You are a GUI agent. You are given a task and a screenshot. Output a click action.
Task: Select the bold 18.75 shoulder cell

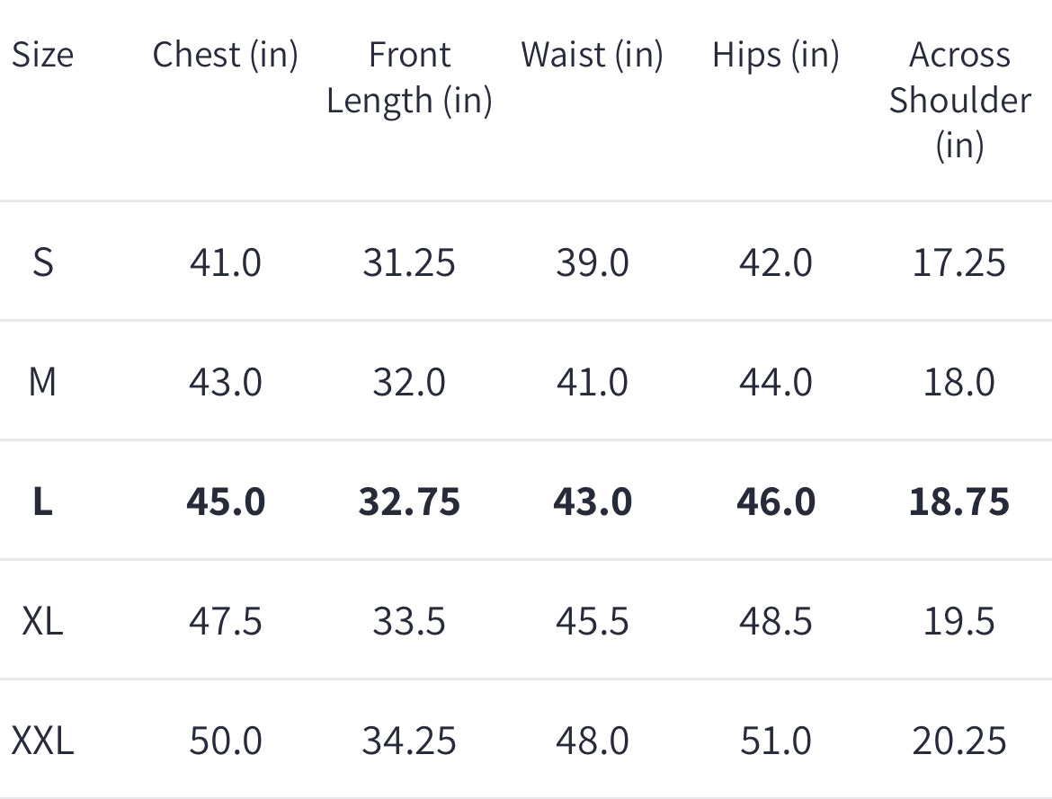pos(958,502)
